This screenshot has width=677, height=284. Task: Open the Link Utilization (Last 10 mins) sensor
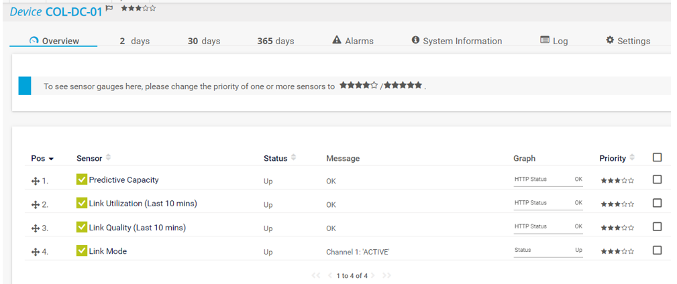[142, 204]
